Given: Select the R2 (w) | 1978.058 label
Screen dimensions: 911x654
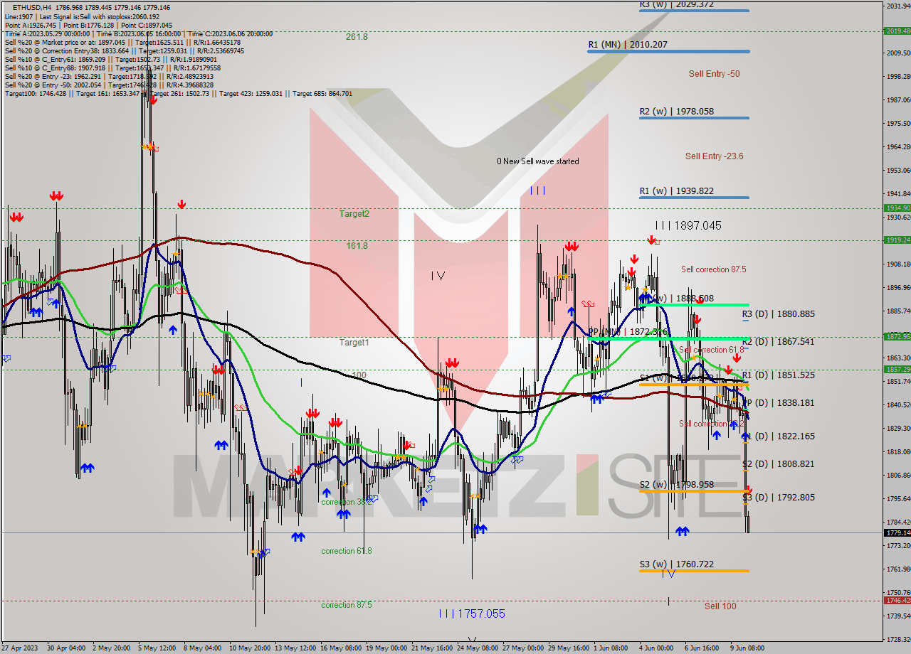Looking at the screenshot, I should click(x=676, y=112).
